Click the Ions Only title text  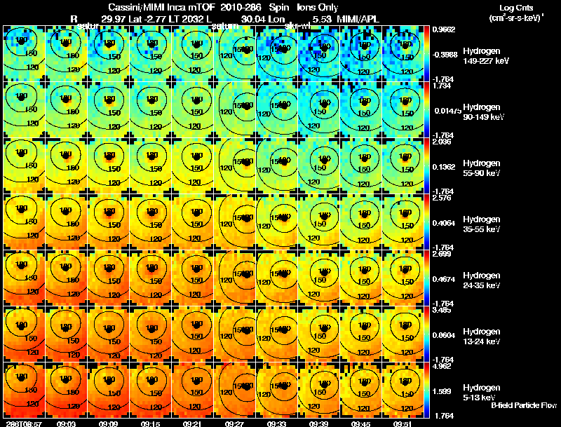(x=318, y=7)
